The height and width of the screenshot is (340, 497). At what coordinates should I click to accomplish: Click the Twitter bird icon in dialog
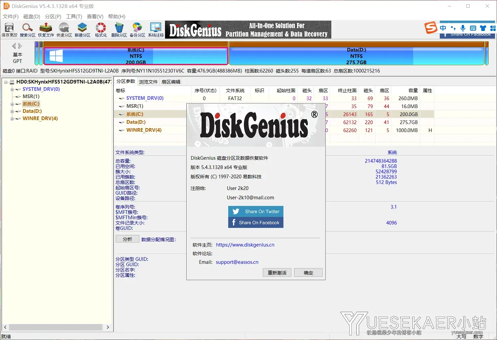tap(236, 212)
